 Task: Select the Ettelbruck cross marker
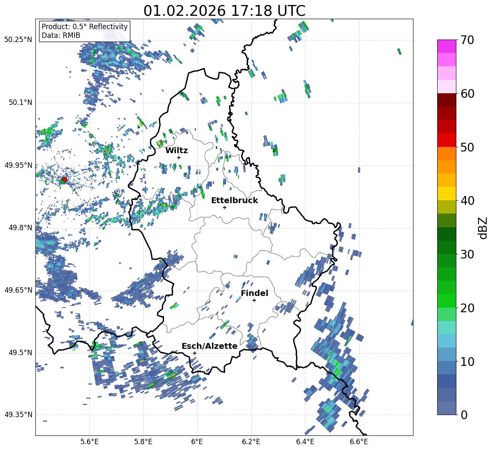pyautogui.click(x=224, y=207)
